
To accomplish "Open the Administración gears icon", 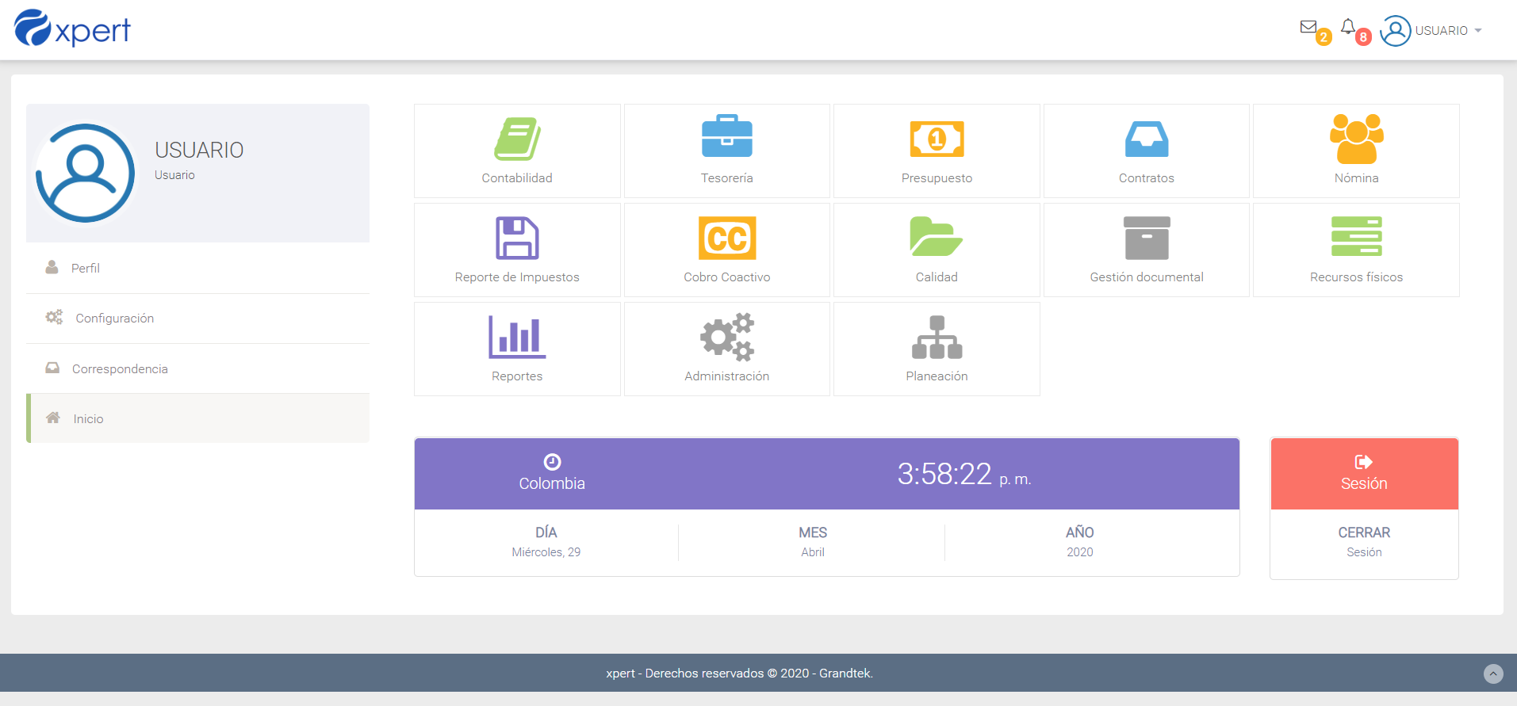I will 726,337.
